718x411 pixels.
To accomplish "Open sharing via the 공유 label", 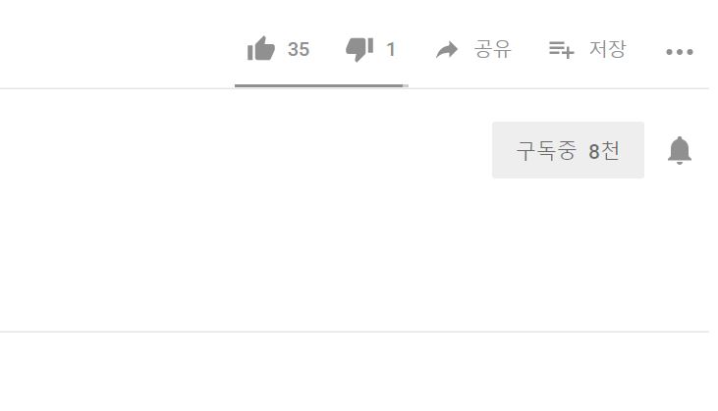I will [493, 49].
